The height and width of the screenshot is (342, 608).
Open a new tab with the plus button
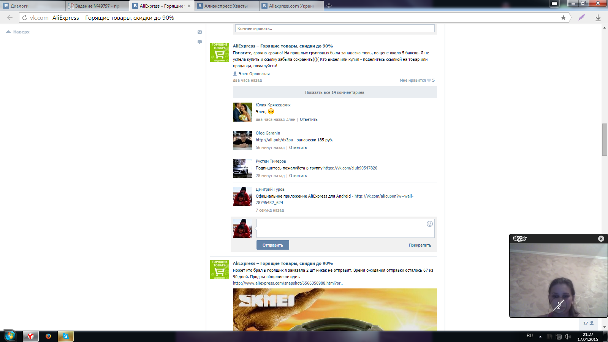329,6
